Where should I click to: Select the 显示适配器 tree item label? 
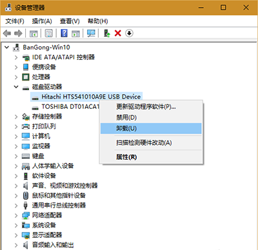[47, 235]
